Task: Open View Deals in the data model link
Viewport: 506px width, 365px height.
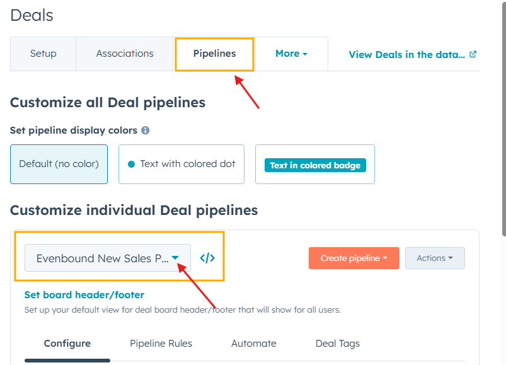Action: click(407, 54)
